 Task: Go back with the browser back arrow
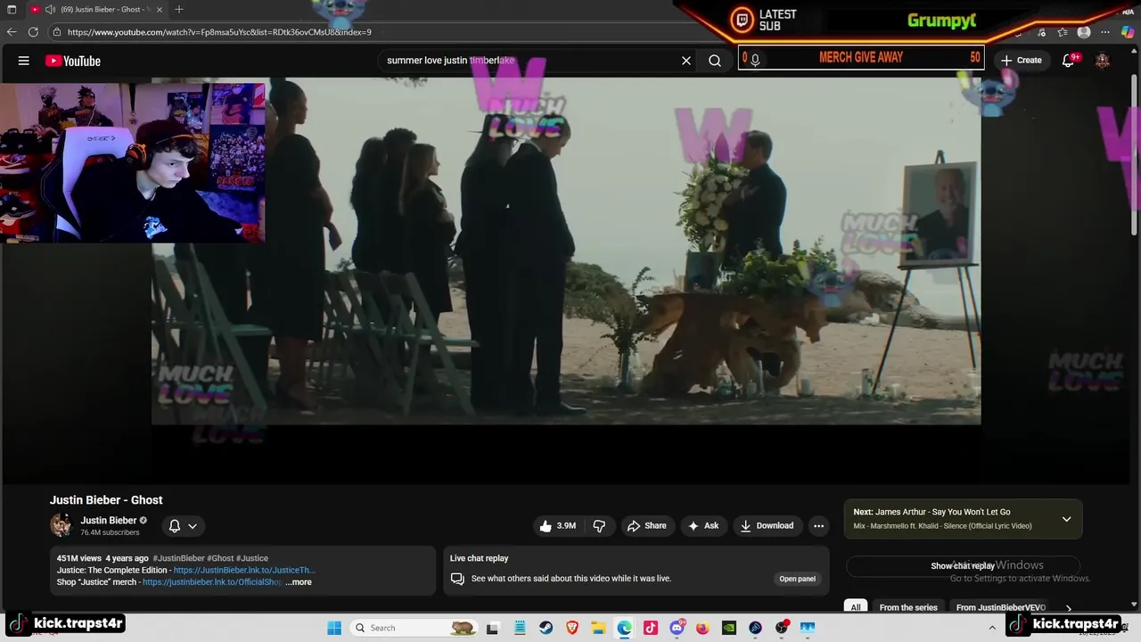(x=12, y=32)
